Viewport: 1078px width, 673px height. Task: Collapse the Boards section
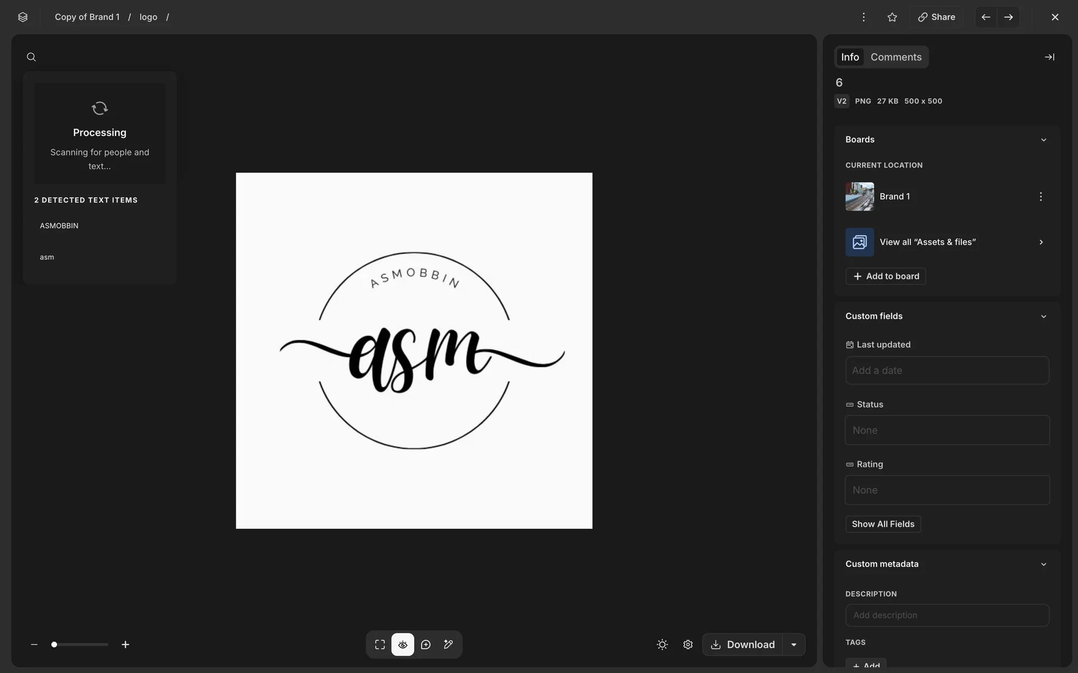click(x=1043, y=140)
